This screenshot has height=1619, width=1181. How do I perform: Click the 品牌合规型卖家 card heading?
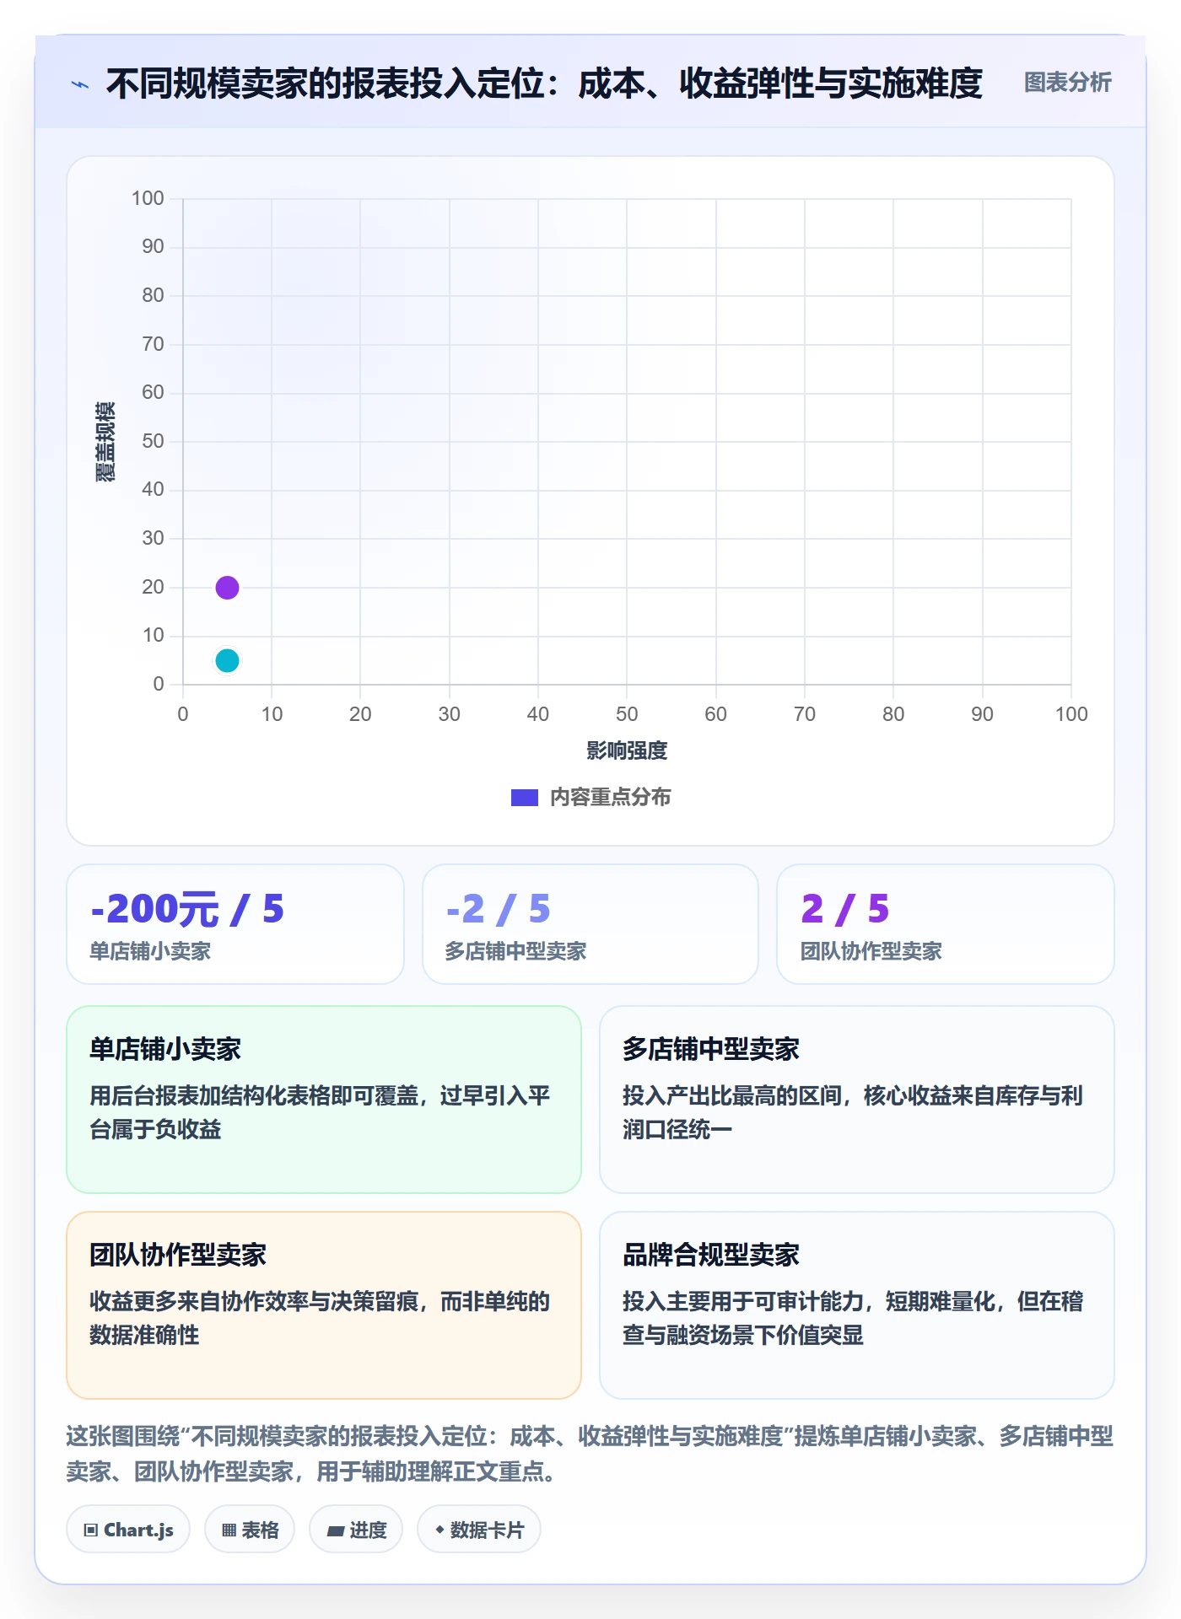point(710,1255)
